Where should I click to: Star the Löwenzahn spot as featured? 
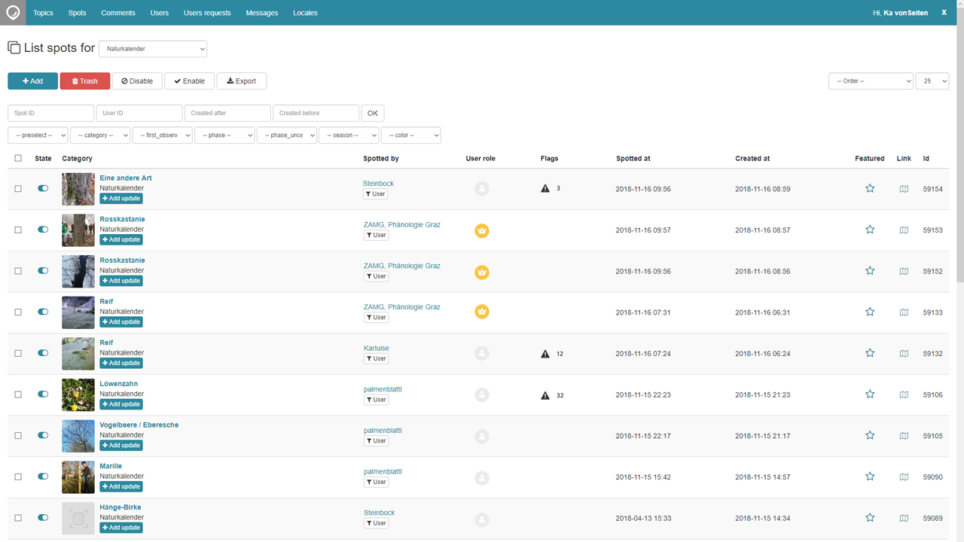pos(870,394)
